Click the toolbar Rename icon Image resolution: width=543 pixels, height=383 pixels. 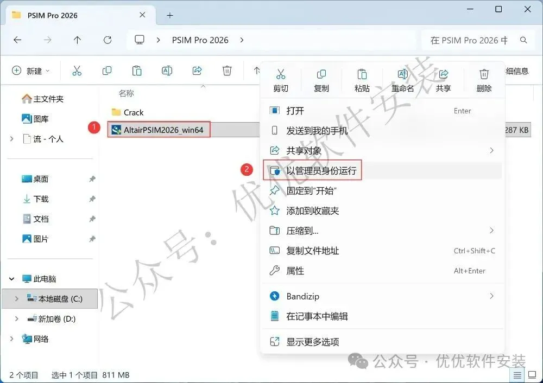[167, 71]
